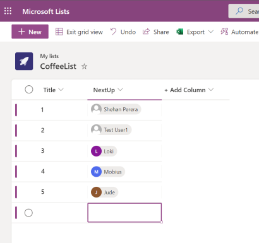Click the Undo arrow icon
Screen dimensions: 259x243
[114, 32]
